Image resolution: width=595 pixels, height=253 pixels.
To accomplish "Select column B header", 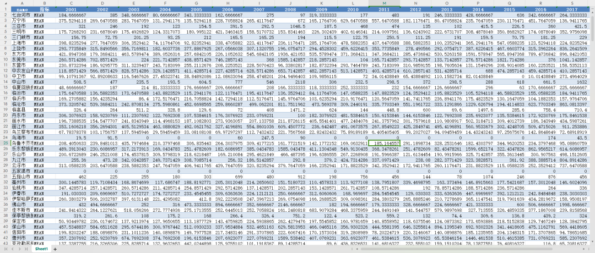I will tap(44, 3).
